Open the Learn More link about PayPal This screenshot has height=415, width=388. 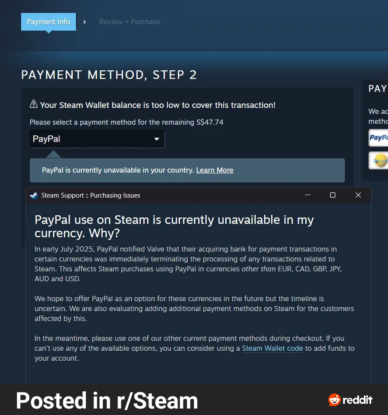click(x=215, y=170)
